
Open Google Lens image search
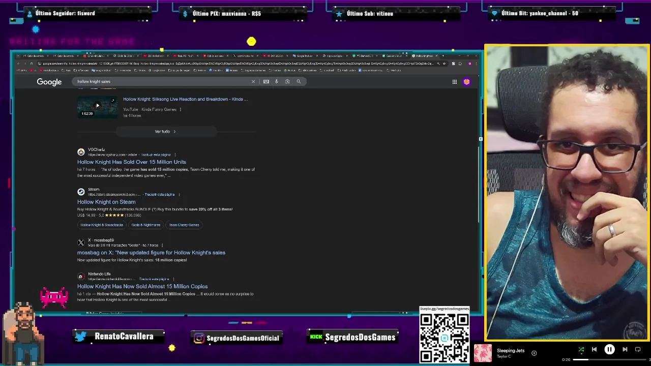pyautogui.click(x=287, y=81)
